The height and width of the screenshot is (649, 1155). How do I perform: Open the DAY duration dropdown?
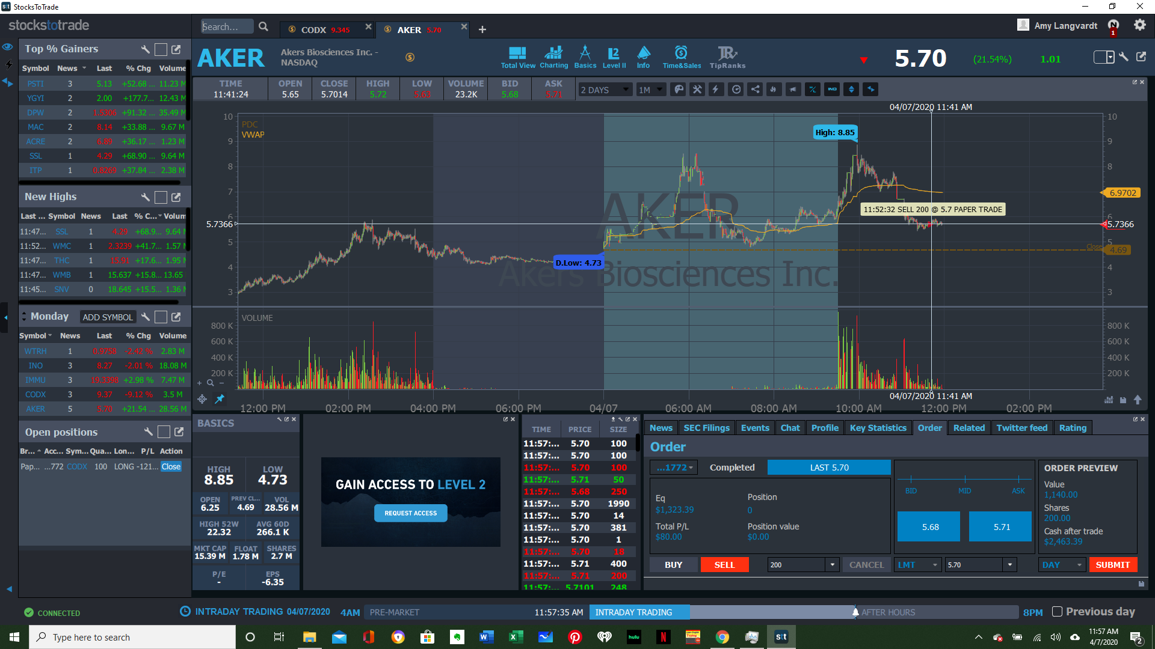coord(1062,565)
